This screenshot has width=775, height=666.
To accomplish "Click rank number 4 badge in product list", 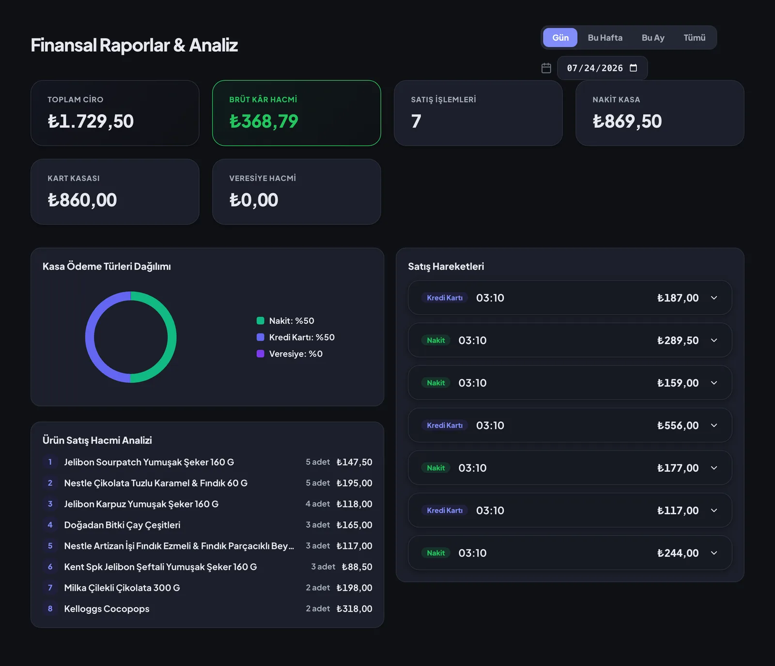I will (x=50, y=525).
